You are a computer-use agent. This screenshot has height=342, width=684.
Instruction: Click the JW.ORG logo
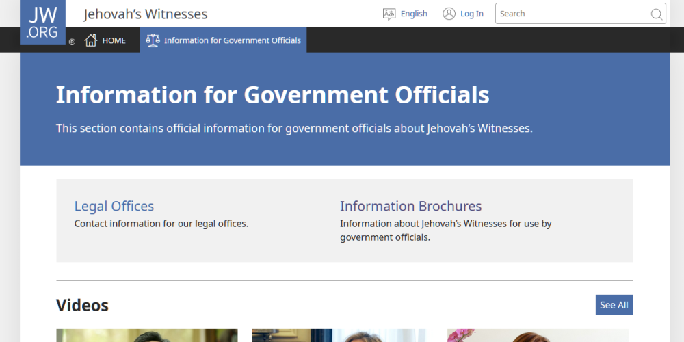click(x=42, y=22)
